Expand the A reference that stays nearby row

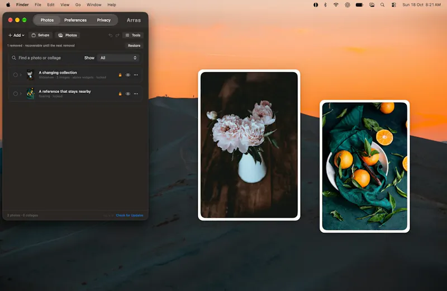pyautogui.click(x=21, y=93)
